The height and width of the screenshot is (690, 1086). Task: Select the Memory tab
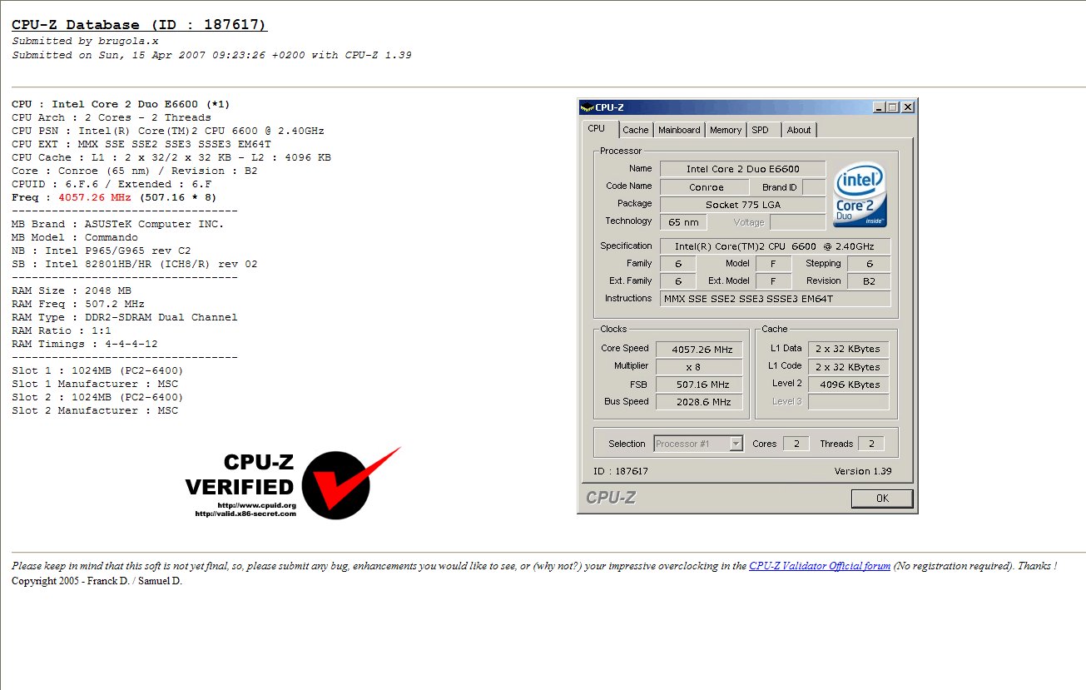pos(726,130)
